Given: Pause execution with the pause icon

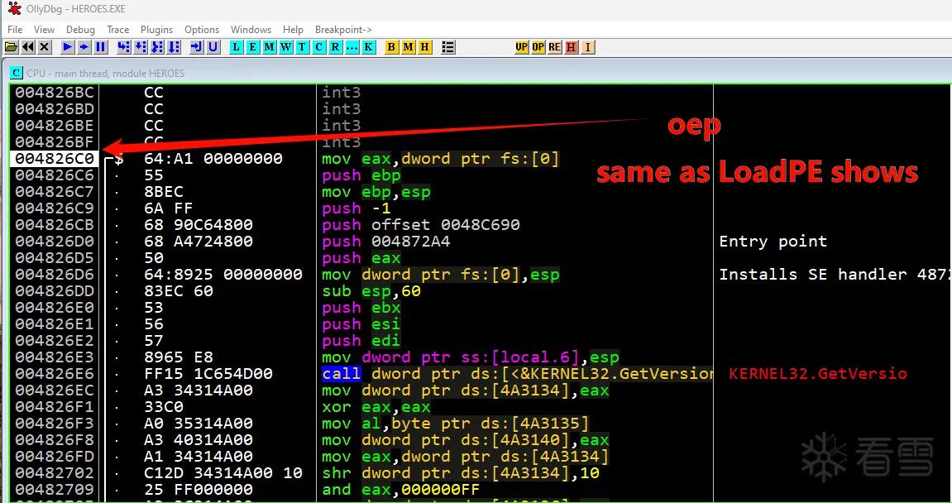Looking at the screenshot, I should 101,47.
